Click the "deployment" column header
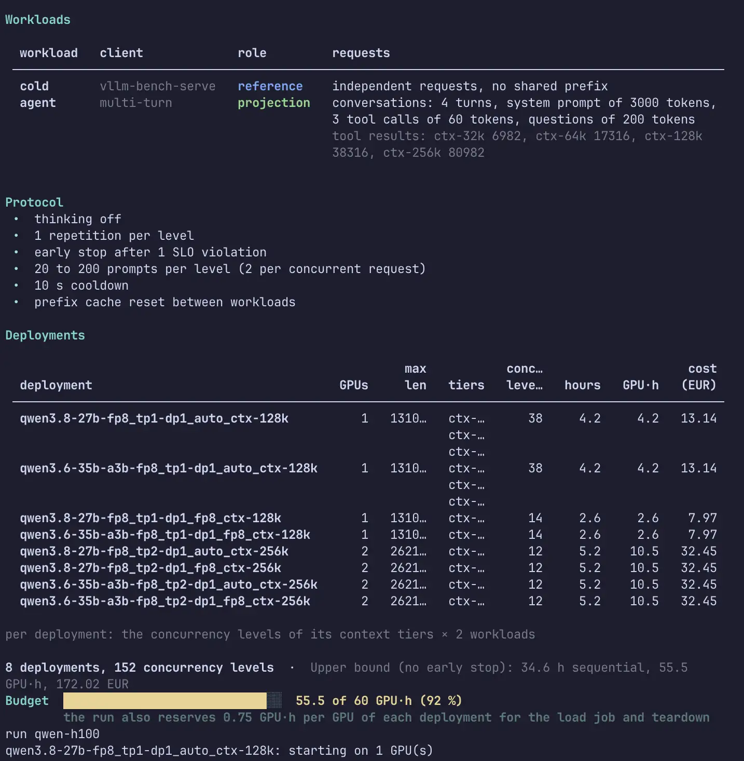The image size is (744, 761). click(56, 385)
